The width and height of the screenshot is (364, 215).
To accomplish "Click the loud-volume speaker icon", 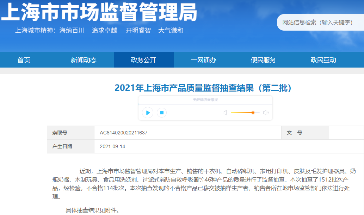I will pos(266,113).
